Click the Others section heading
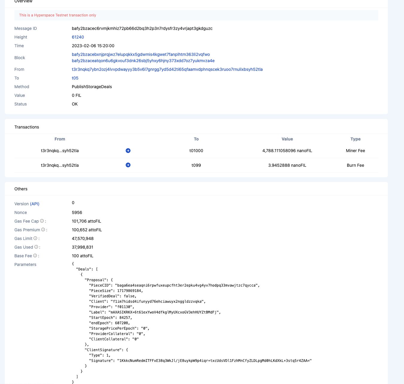Image resolution: width=404 pixels, height=384 pixels. pyautogui.click(x=21, y=189)
